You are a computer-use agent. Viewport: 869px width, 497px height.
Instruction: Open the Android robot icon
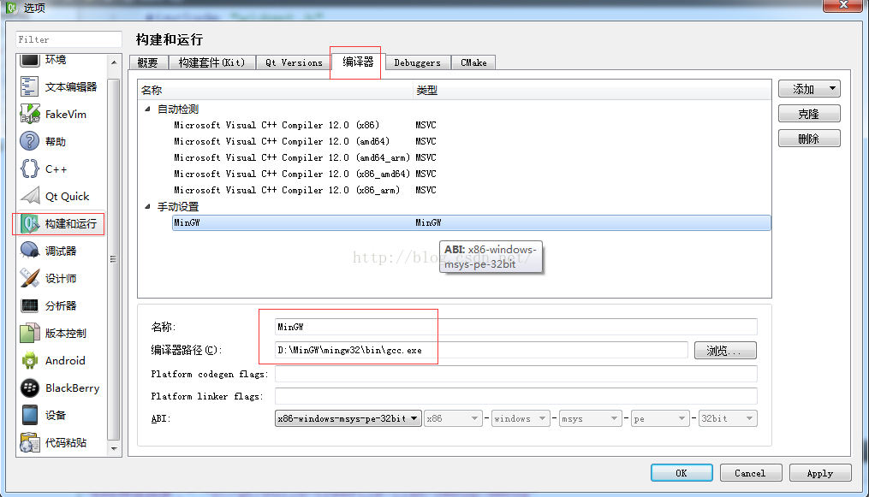[x=29, y=360]
